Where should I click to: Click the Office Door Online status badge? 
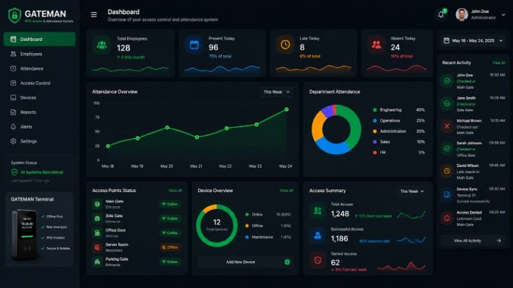[x=170, y=233]
